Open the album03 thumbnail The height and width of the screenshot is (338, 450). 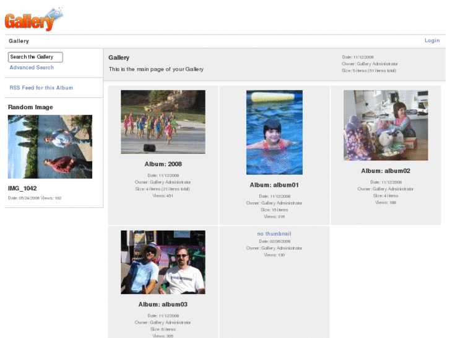click(163, 262)
